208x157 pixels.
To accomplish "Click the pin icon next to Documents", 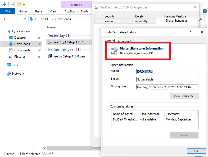I will [x=39, y=50].
